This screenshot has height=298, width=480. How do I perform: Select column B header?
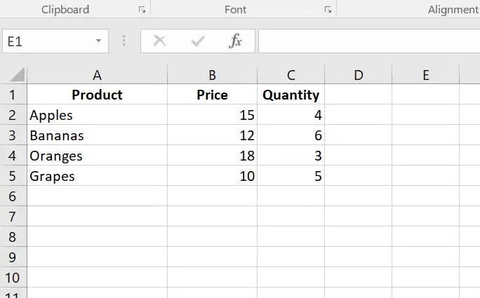pyautogui.click(x=212, y=75)
